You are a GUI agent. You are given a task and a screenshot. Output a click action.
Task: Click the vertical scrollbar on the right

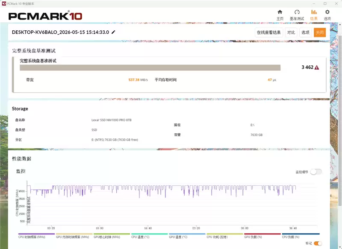[340, 121]
